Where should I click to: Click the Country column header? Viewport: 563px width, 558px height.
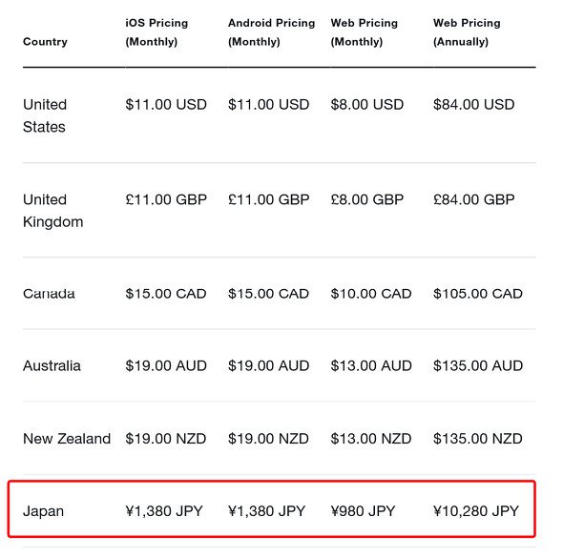45,42
